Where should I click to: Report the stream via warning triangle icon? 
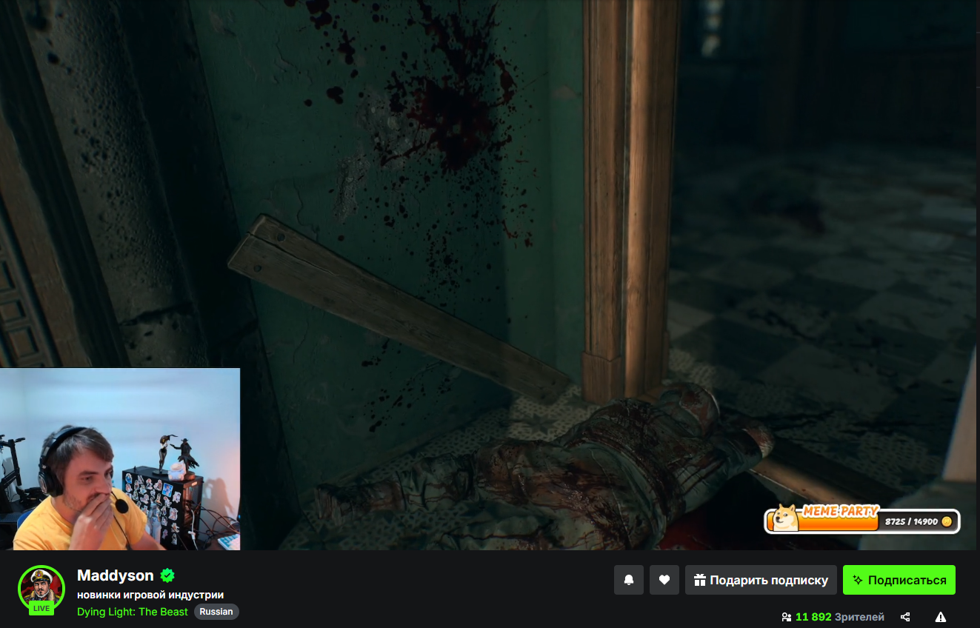pyautogui.click(x=941, y=617)
